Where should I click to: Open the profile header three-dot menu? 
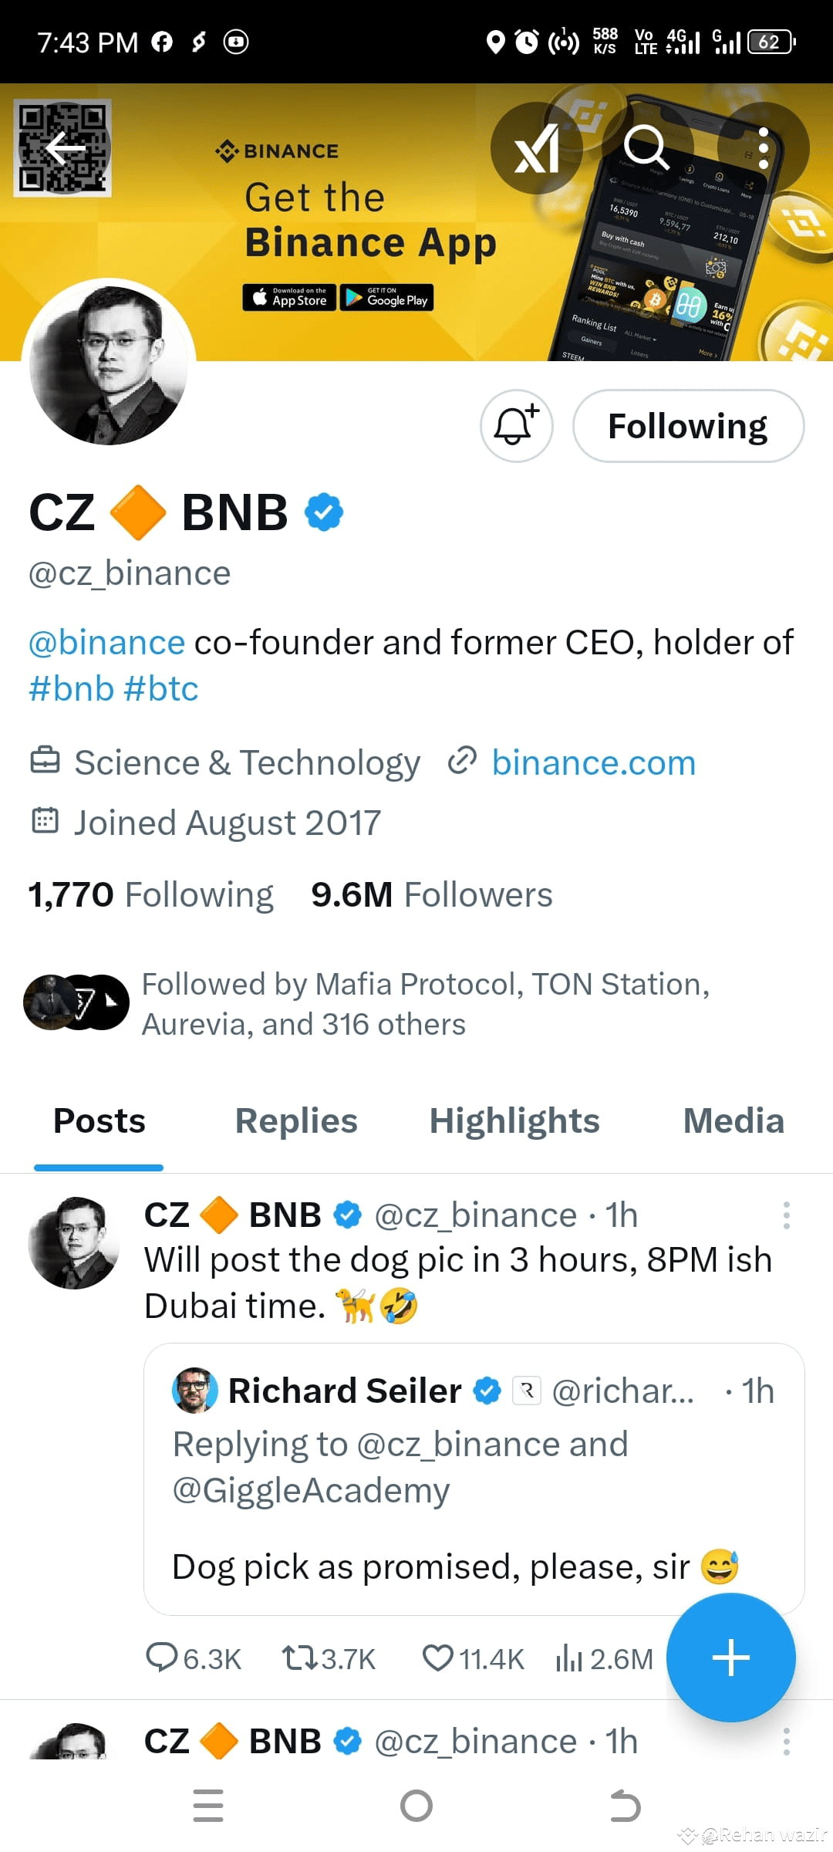(764, 148)
